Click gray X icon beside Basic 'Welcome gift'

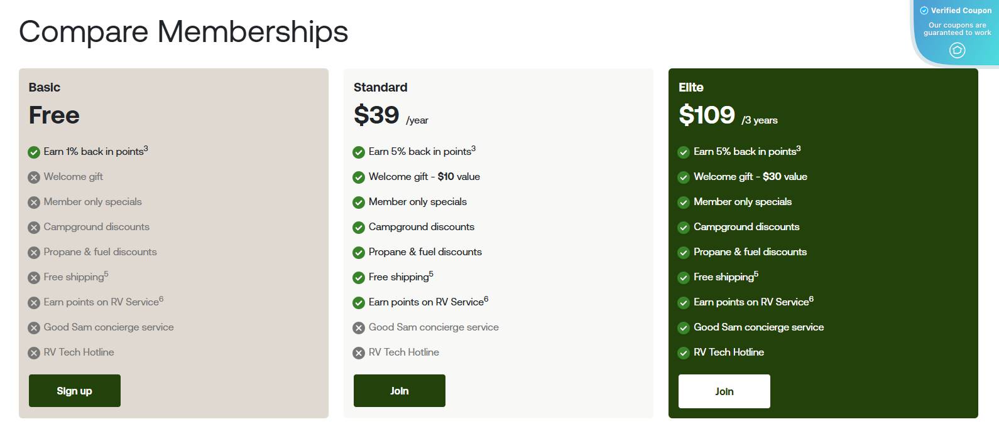(x=34, y=177)
